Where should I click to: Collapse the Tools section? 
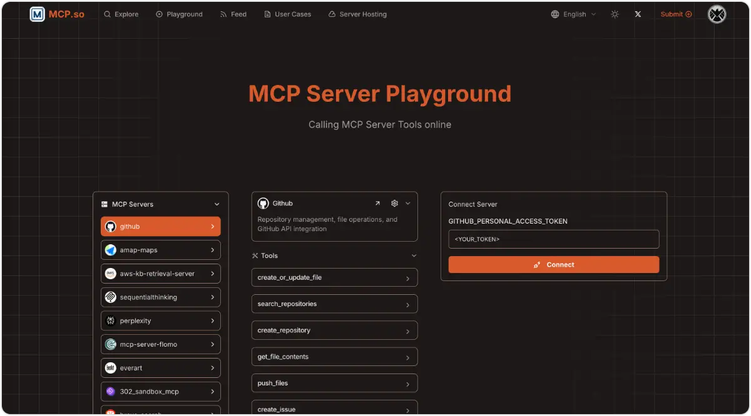(414, 255)
